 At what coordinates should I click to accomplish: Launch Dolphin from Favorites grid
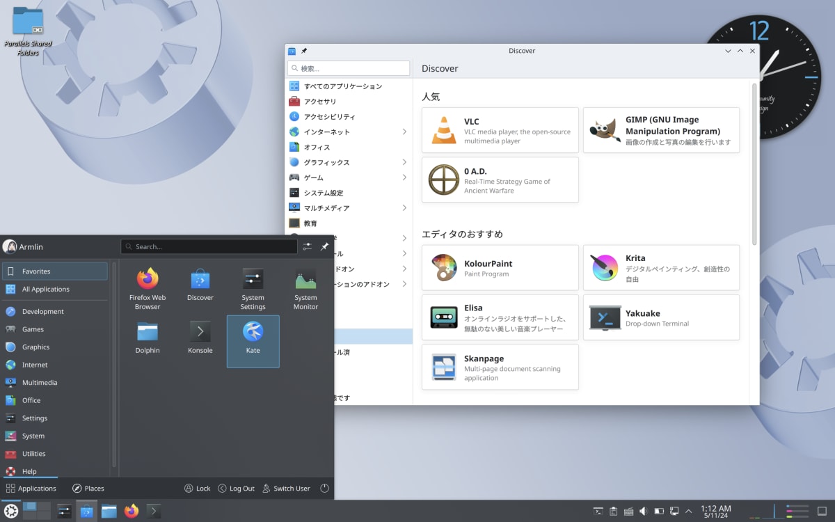[148, 341]
